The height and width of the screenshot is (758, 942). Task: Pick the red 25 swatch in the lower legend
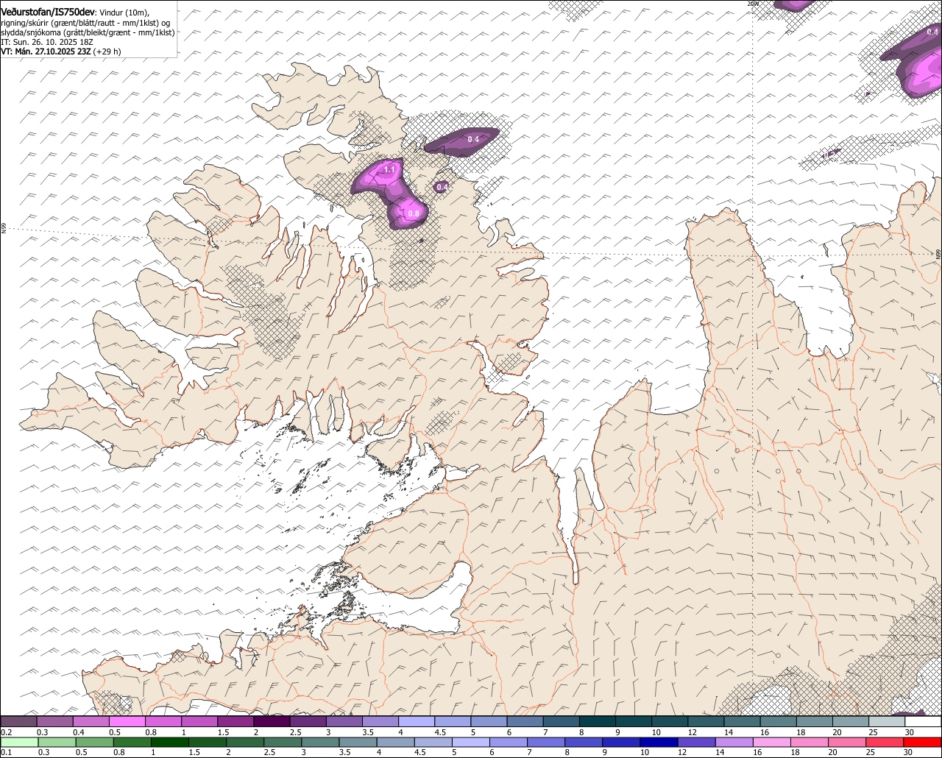click(885, 742)
